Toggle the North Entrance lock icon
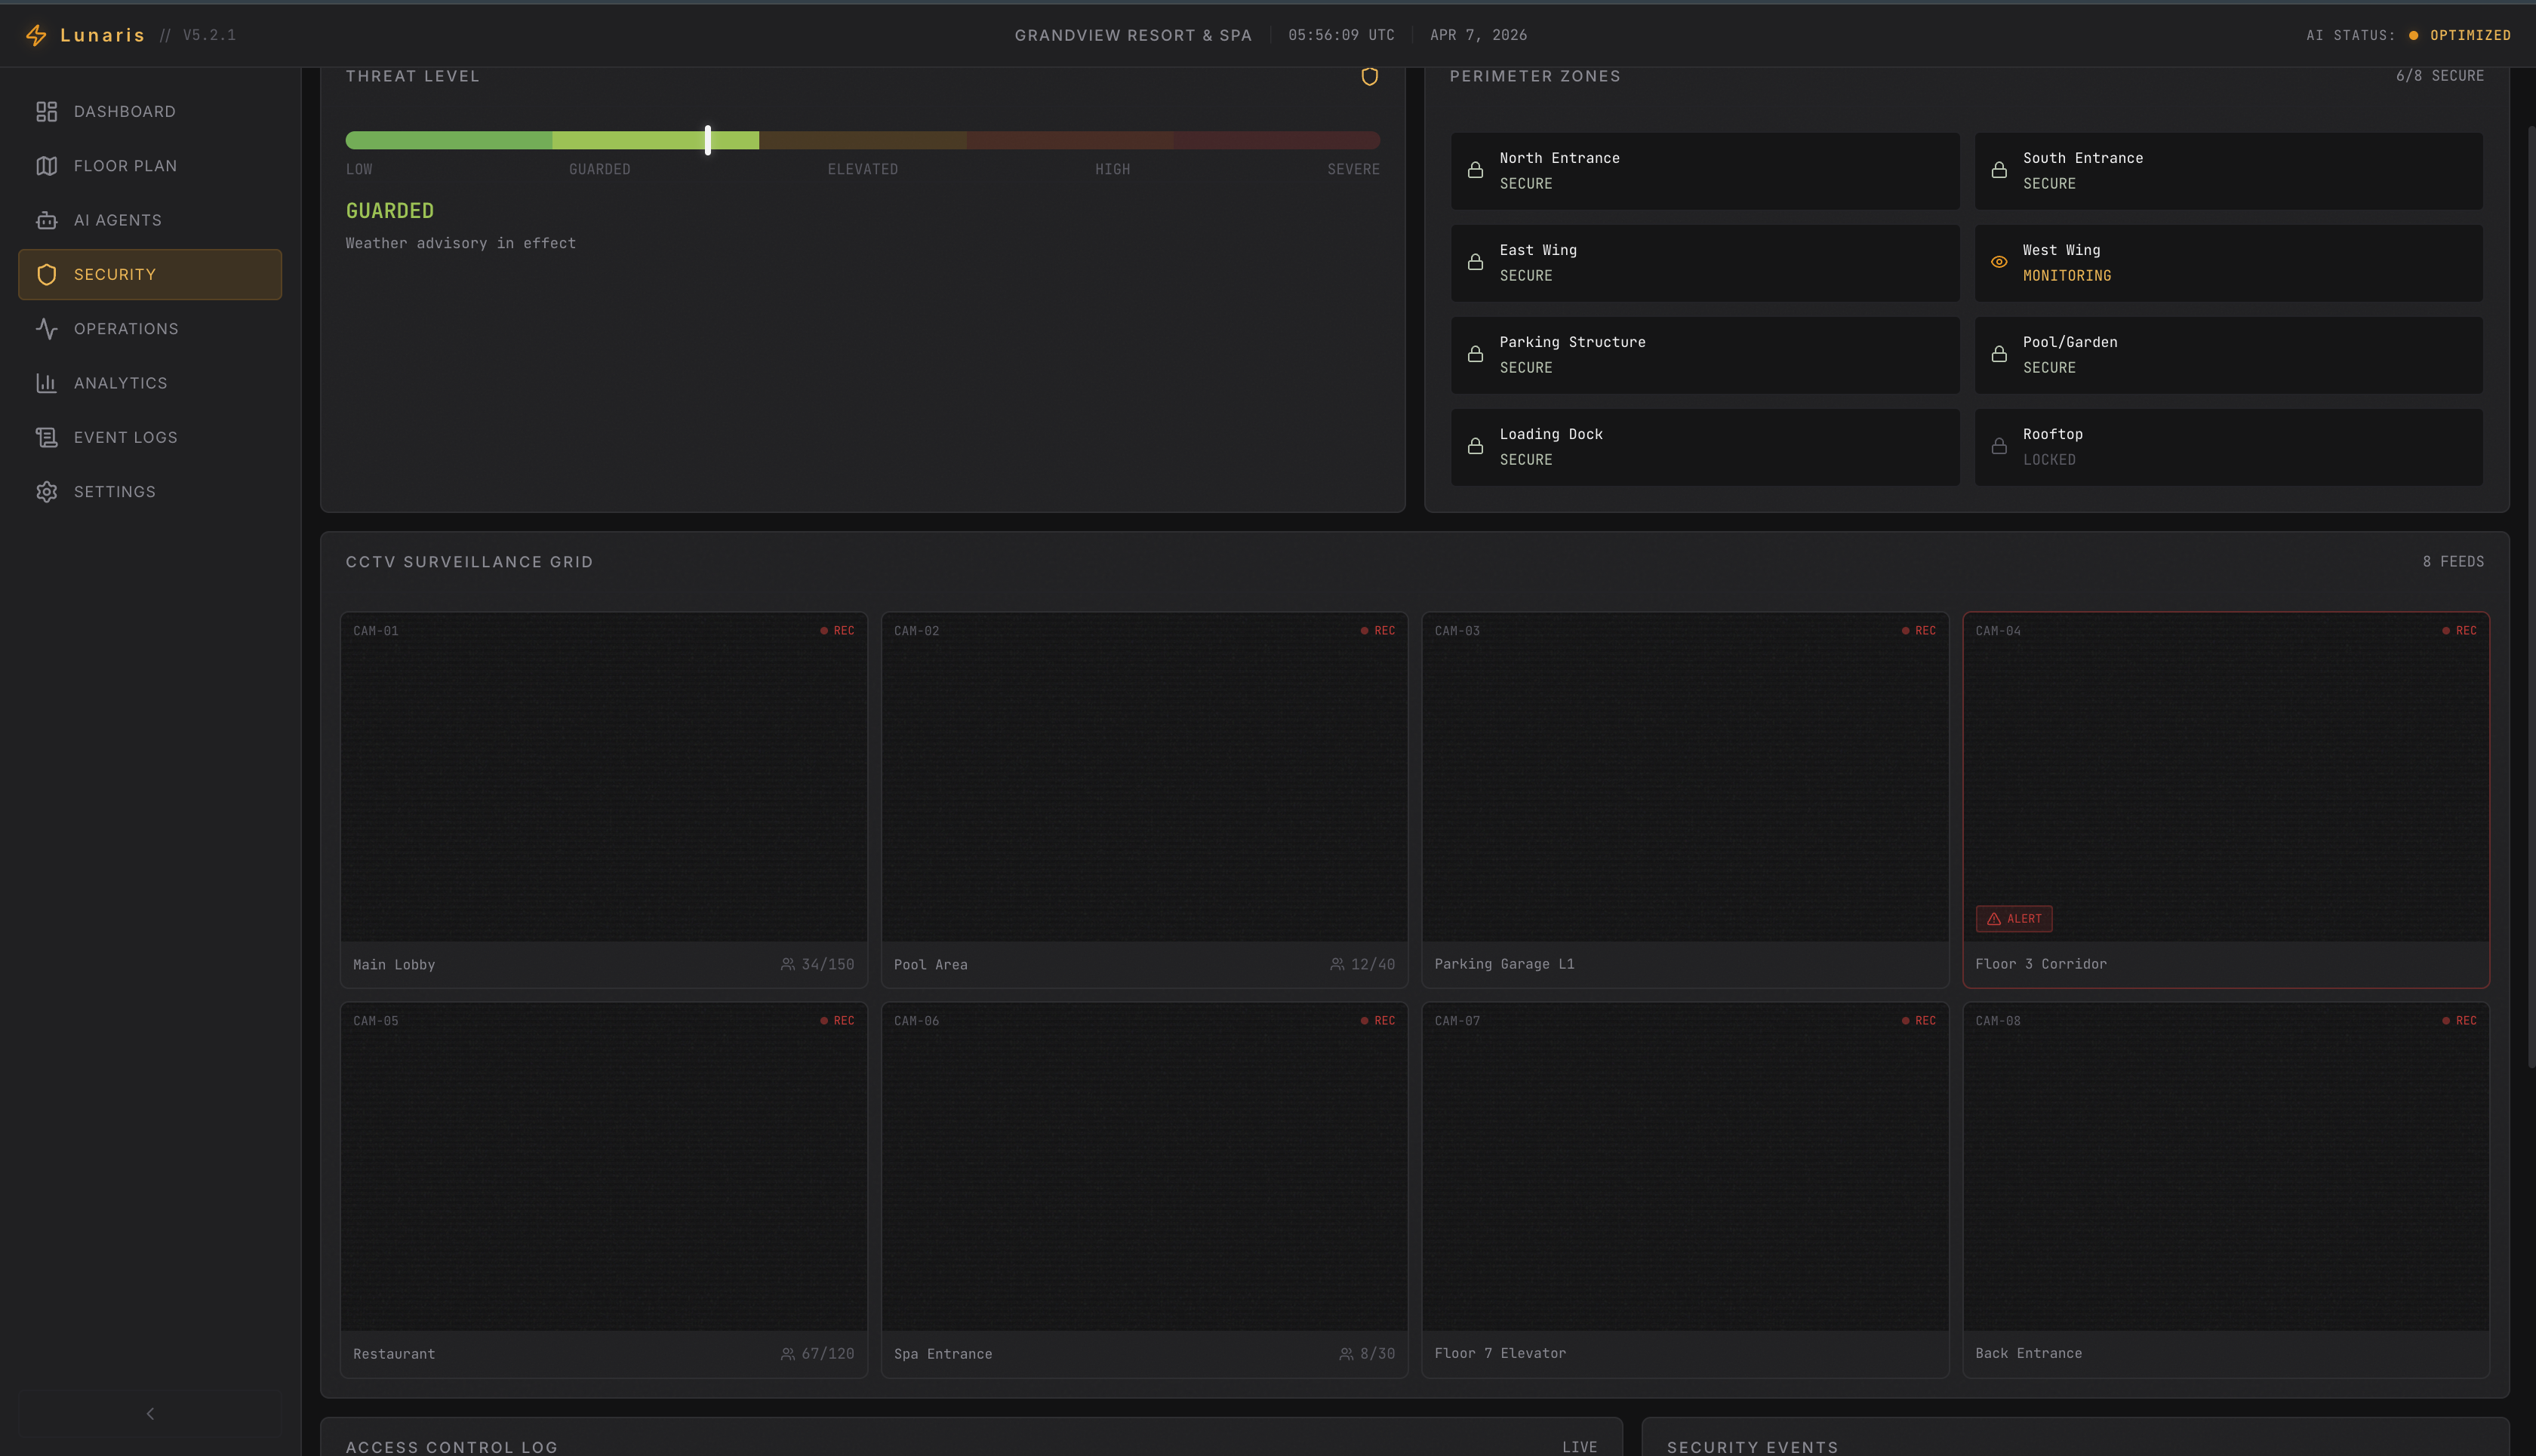 (1475, 170)
